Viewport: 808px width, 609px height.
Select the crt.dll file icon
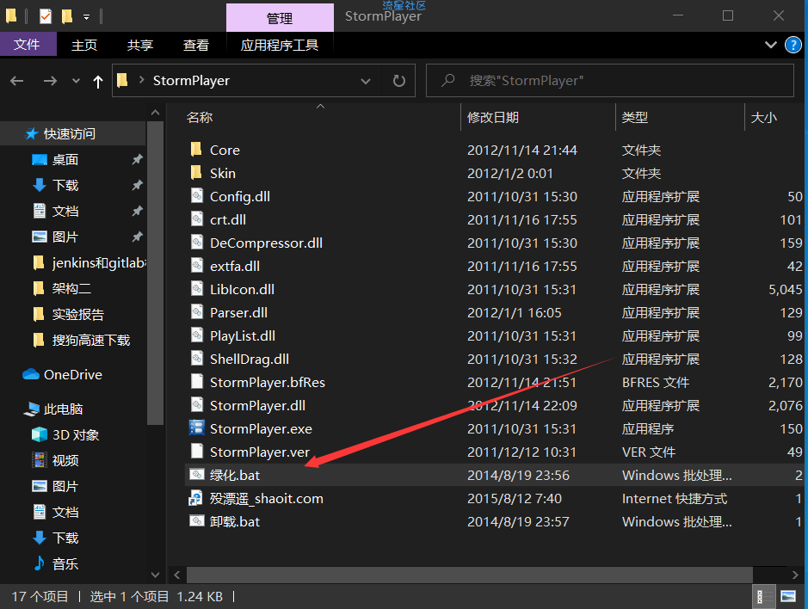coord(197,219)
